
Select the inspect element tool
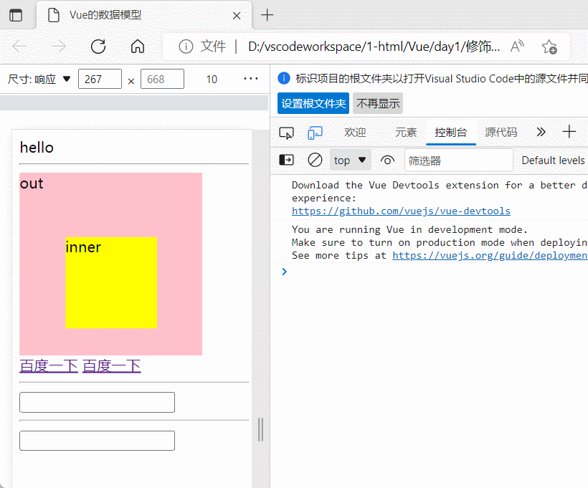click(286, 132)
